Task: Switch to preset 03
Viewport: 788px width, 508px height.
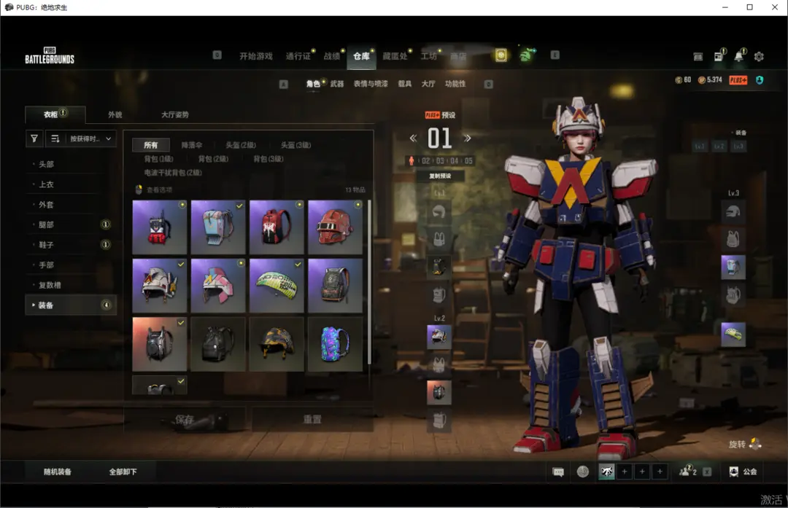Action: (440, 160)
